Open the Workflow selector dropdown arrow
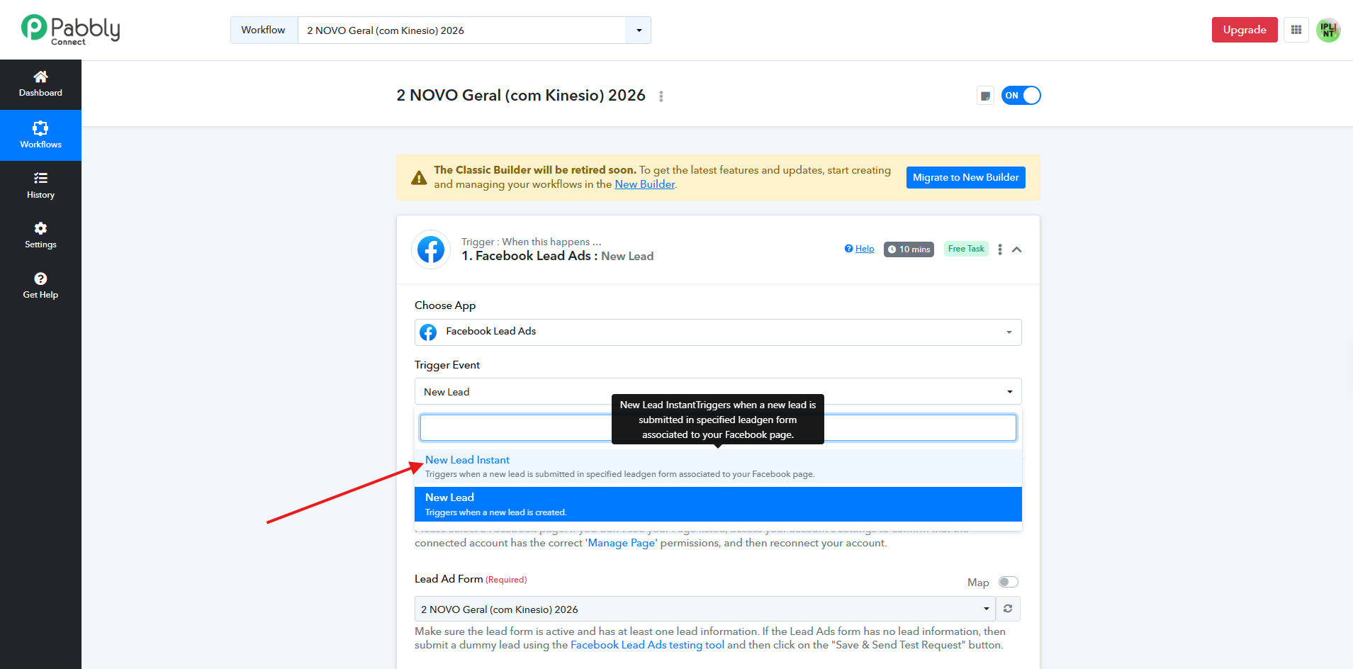1353x669 pixels. [639, 30]
